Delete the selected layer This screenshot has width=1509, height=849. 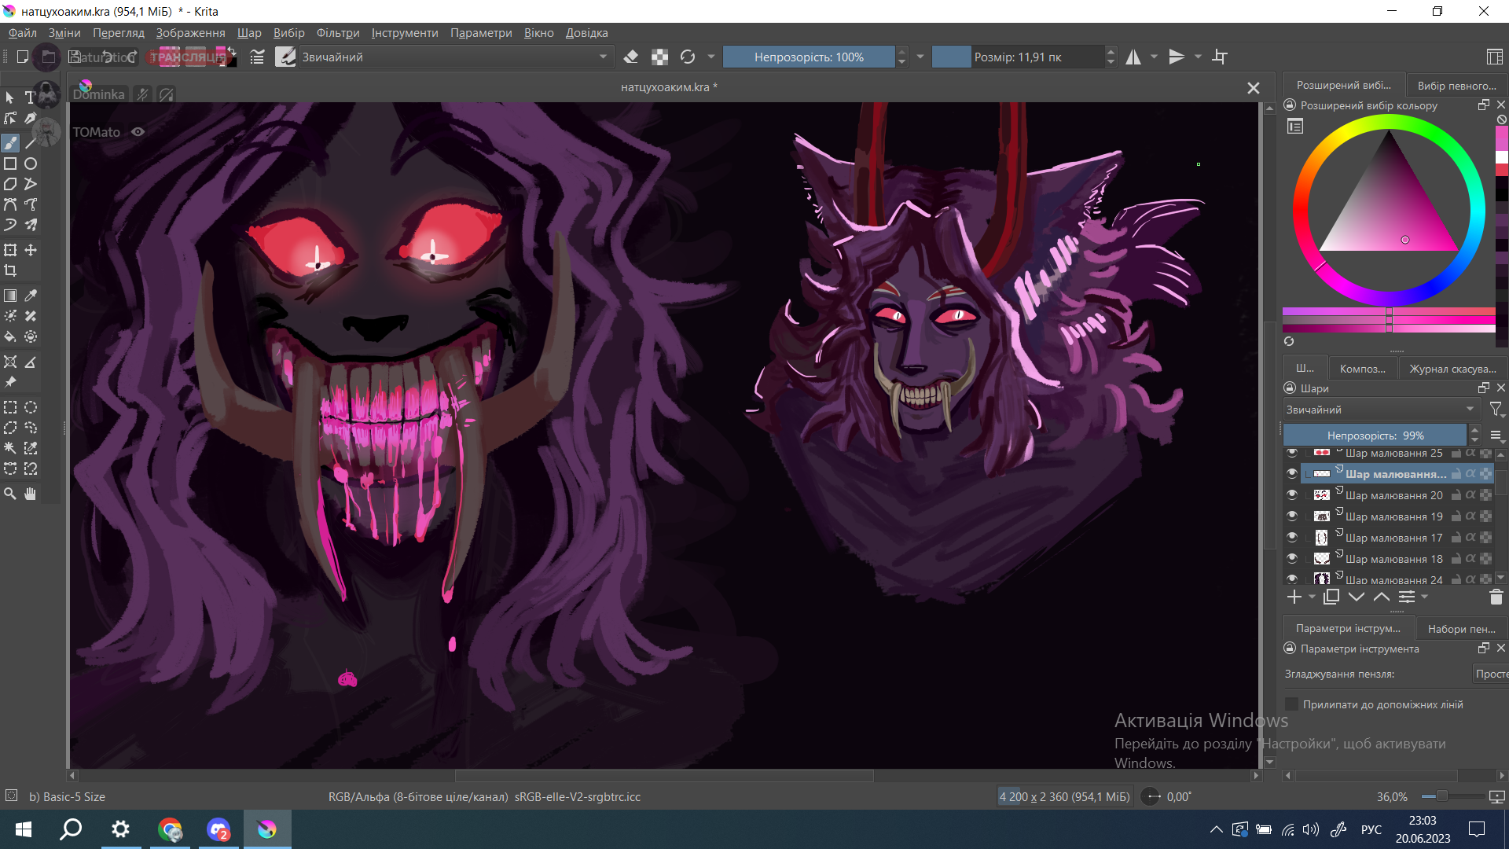tap(1496, 597)
